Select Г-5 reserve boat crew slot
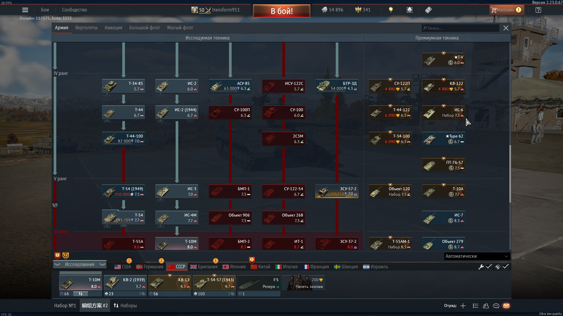 pyautogui.click(x=259, y=283)
